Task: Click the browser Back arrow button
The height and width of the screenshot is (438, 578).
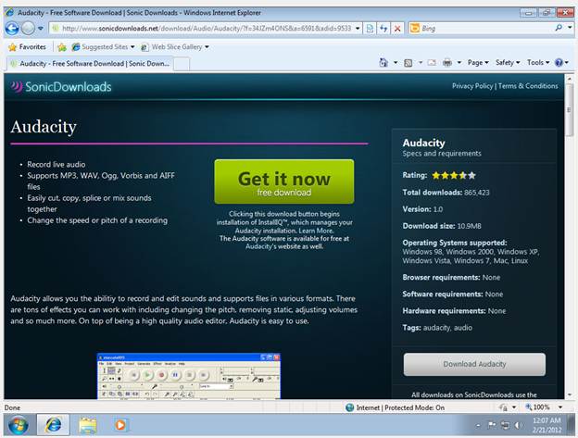Action: (12, 29)
